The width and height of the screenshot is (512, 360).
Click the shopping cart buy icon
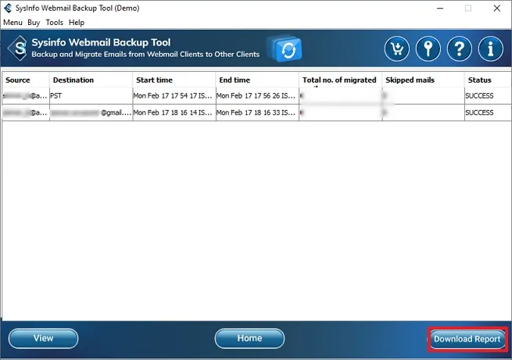click(397, 49)
